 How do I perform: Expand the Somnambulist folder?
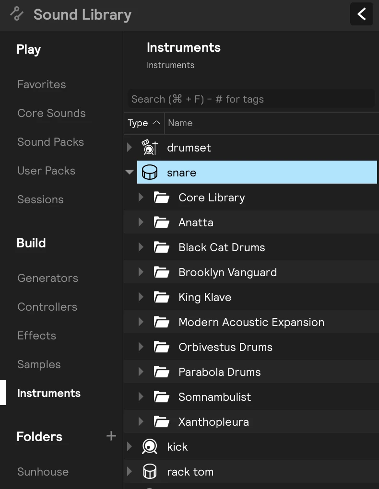[x=141, y=396]
